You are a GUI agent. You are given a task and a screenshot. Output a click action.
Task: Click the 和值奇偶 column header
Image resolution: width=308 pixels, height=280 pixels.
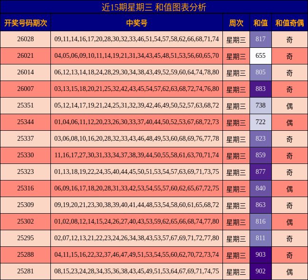289,23
